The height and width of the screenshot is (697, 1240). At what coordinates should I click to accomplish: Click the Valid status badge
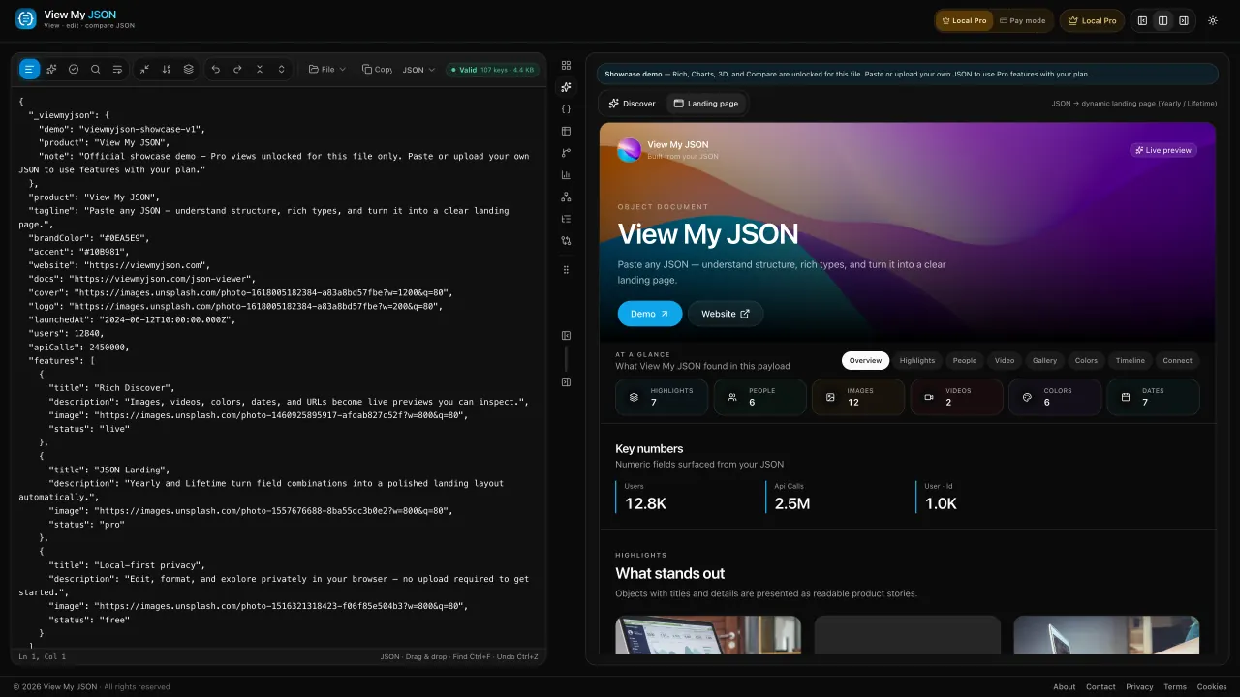[492, 70]
